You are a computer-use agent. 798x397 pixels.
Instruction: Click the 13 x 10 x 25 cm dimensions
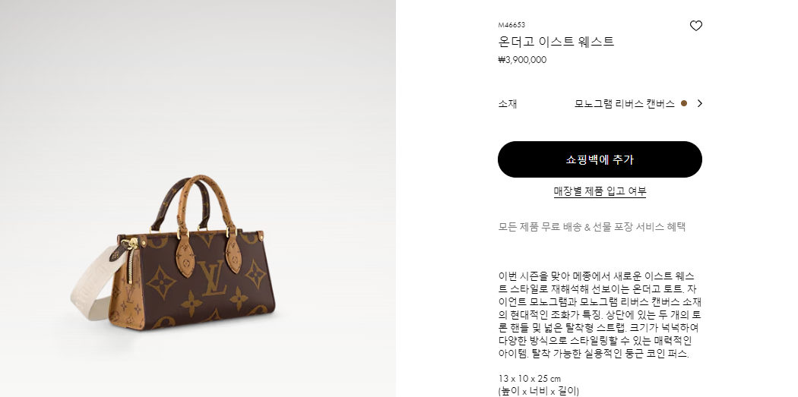[529, 379]
